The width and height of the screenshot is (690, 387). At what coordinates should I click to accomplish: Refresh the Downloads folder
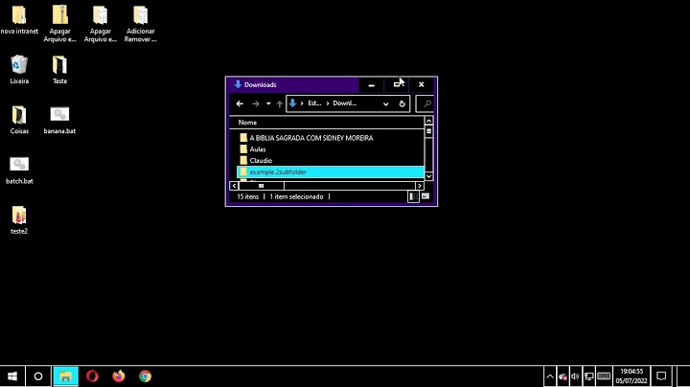tap(402, 103)
